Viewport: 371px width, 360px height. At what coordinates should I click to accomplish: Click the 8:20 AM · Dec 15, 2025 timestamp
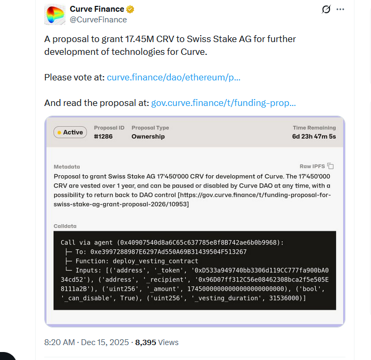pyautogui.click(x=86, y=342)
